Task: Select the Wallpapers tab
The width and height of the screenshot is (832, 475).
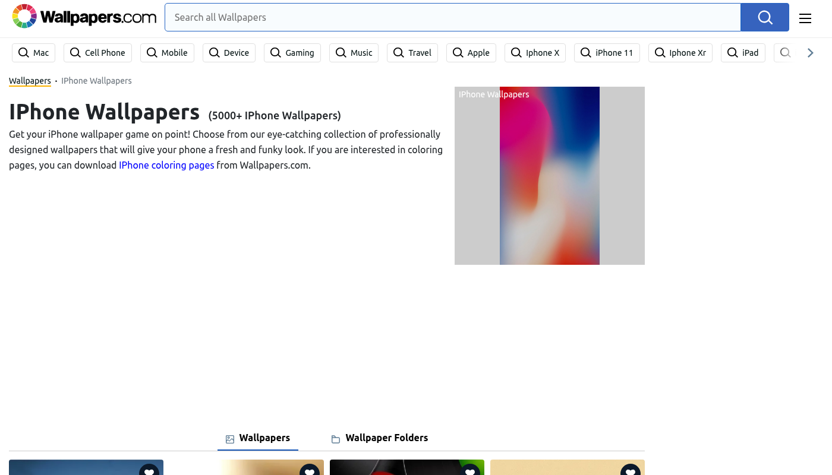Action: pyautogui.click(x=258, y=438)
